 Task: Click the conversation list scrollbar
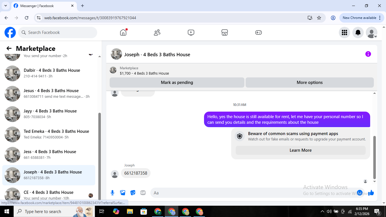(99, 157)
